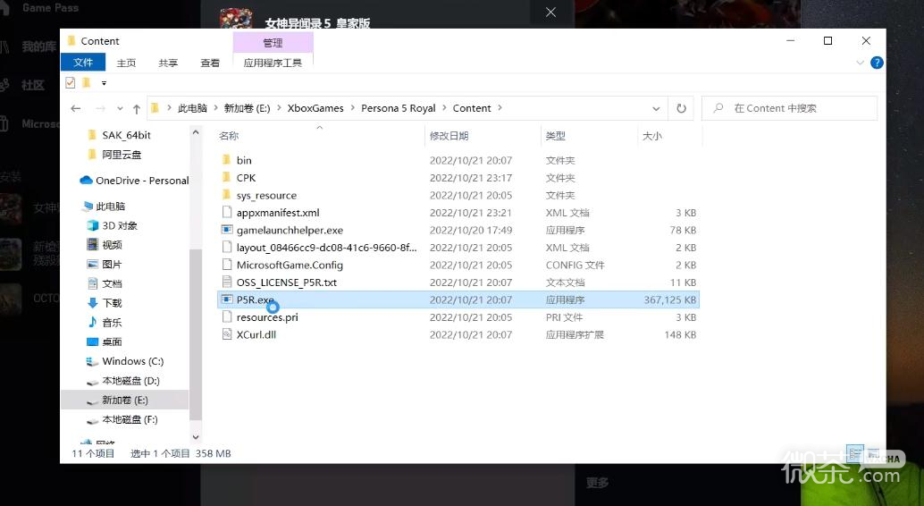This screenshot has width=924, height=506.
Task: Click the 管理 contextual tab
Action: pos(273,42)
